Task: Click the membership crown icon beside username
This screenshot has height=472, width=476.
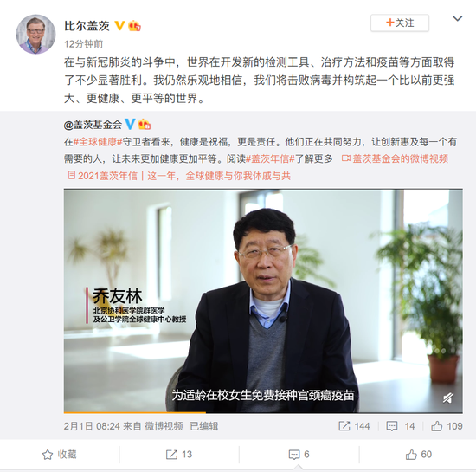Action: point(134,26)
